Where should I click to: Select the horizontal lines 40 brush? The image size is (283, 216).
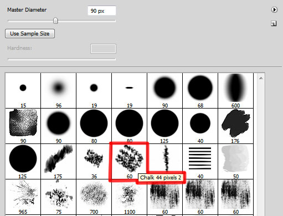200,161
